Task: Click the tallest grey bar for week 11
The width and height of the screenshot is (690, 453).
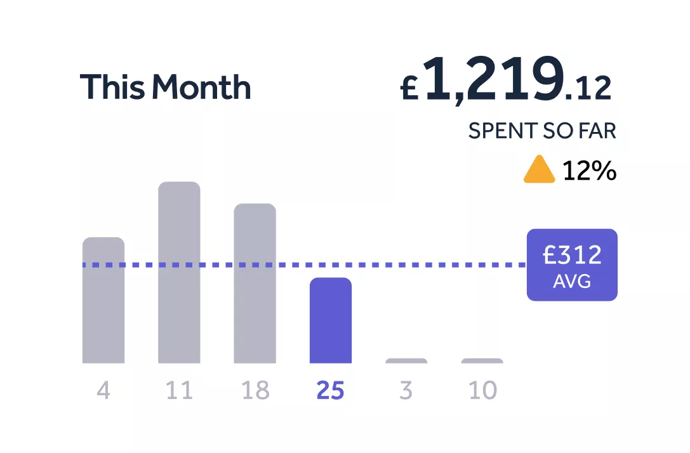Action: click(179, 273)
